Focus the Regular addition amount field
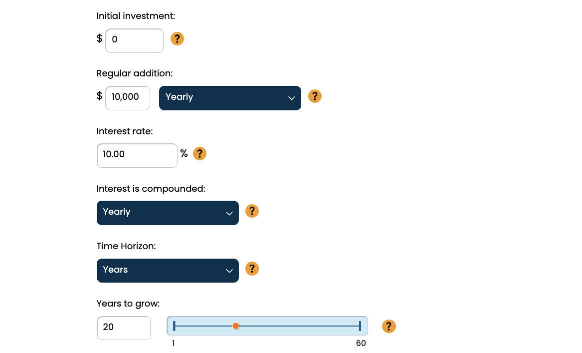Screen dimensions: 582x353 coord(128,98)
